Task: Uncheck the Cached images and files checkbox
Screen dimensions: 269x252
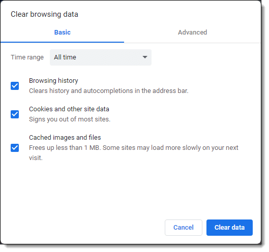Action: tap(15, 148)
